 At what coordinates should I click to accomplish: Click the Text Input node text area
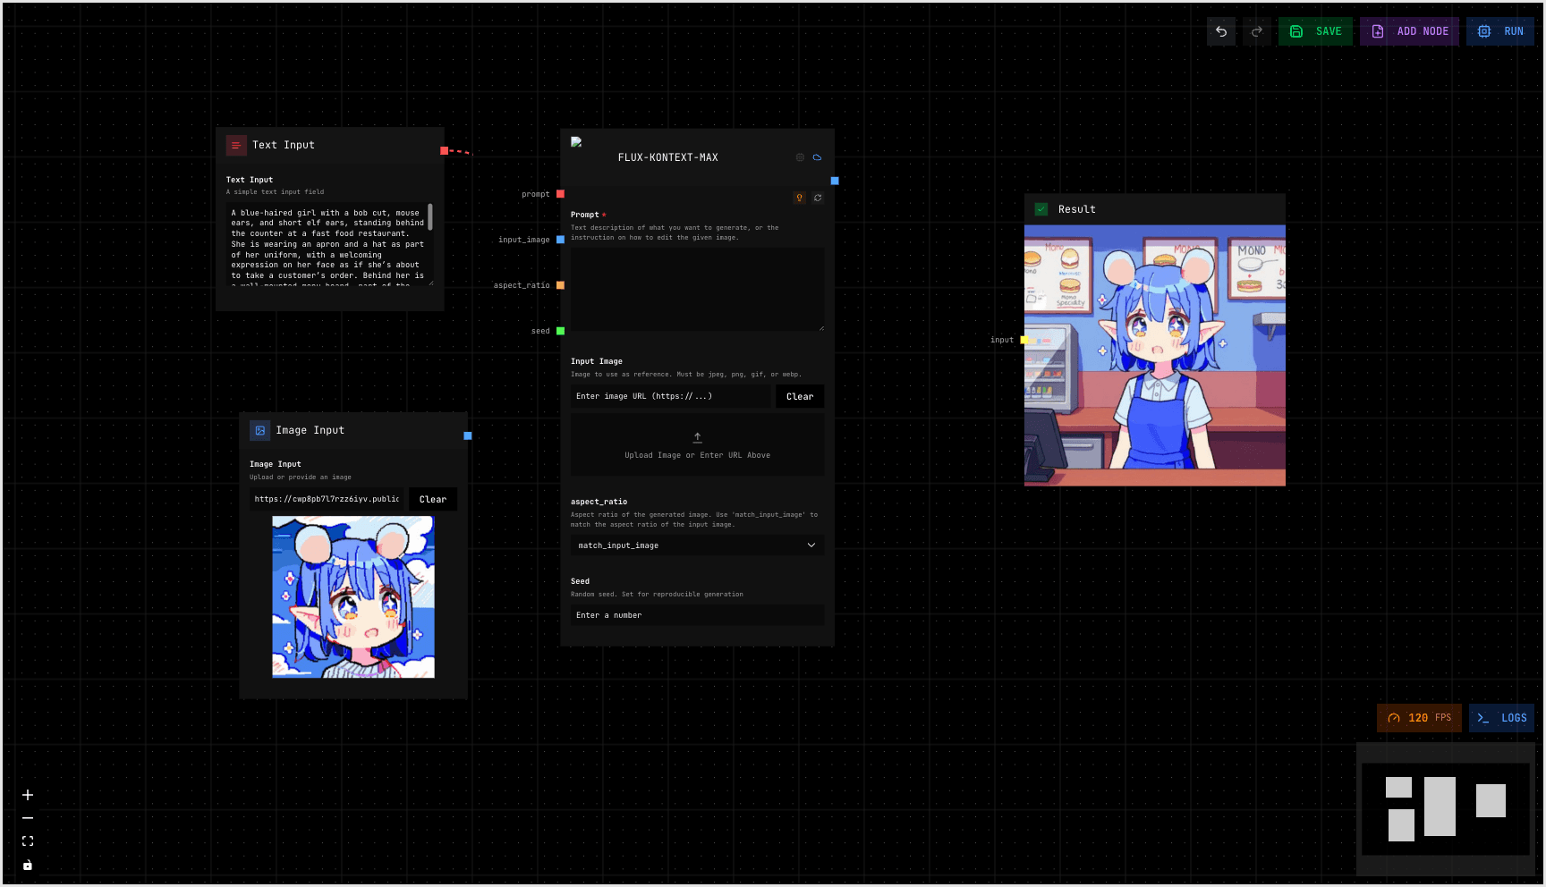point(329,244)
